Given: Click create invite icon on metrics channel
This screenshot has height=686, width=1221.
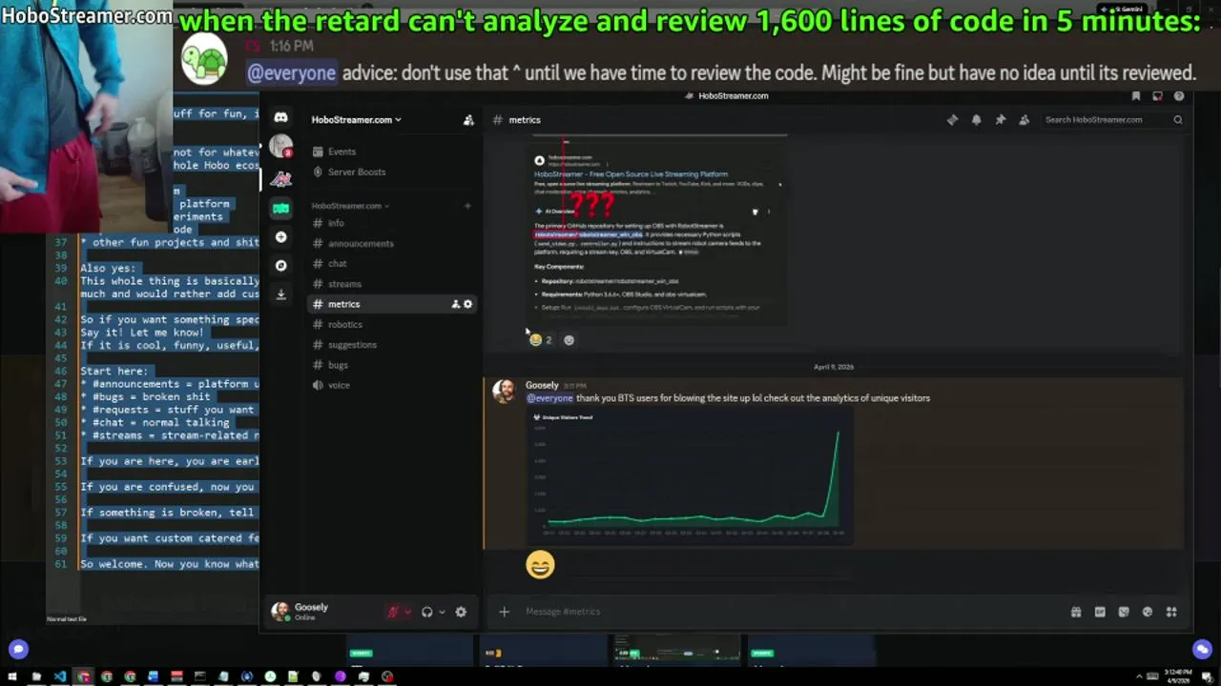Looking at the screenshot, I should click(x=455, y=304).
